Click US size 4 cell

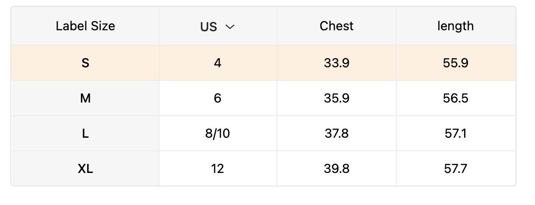tap(218, 63)
